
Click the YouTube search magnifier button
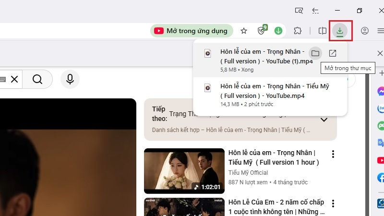coord(37,79)
